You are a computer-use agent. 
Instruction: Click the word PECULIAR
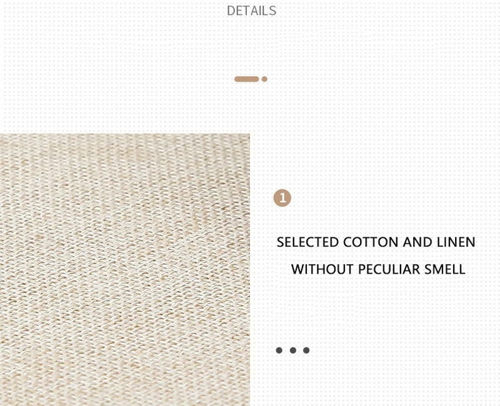tap(389, 269)
